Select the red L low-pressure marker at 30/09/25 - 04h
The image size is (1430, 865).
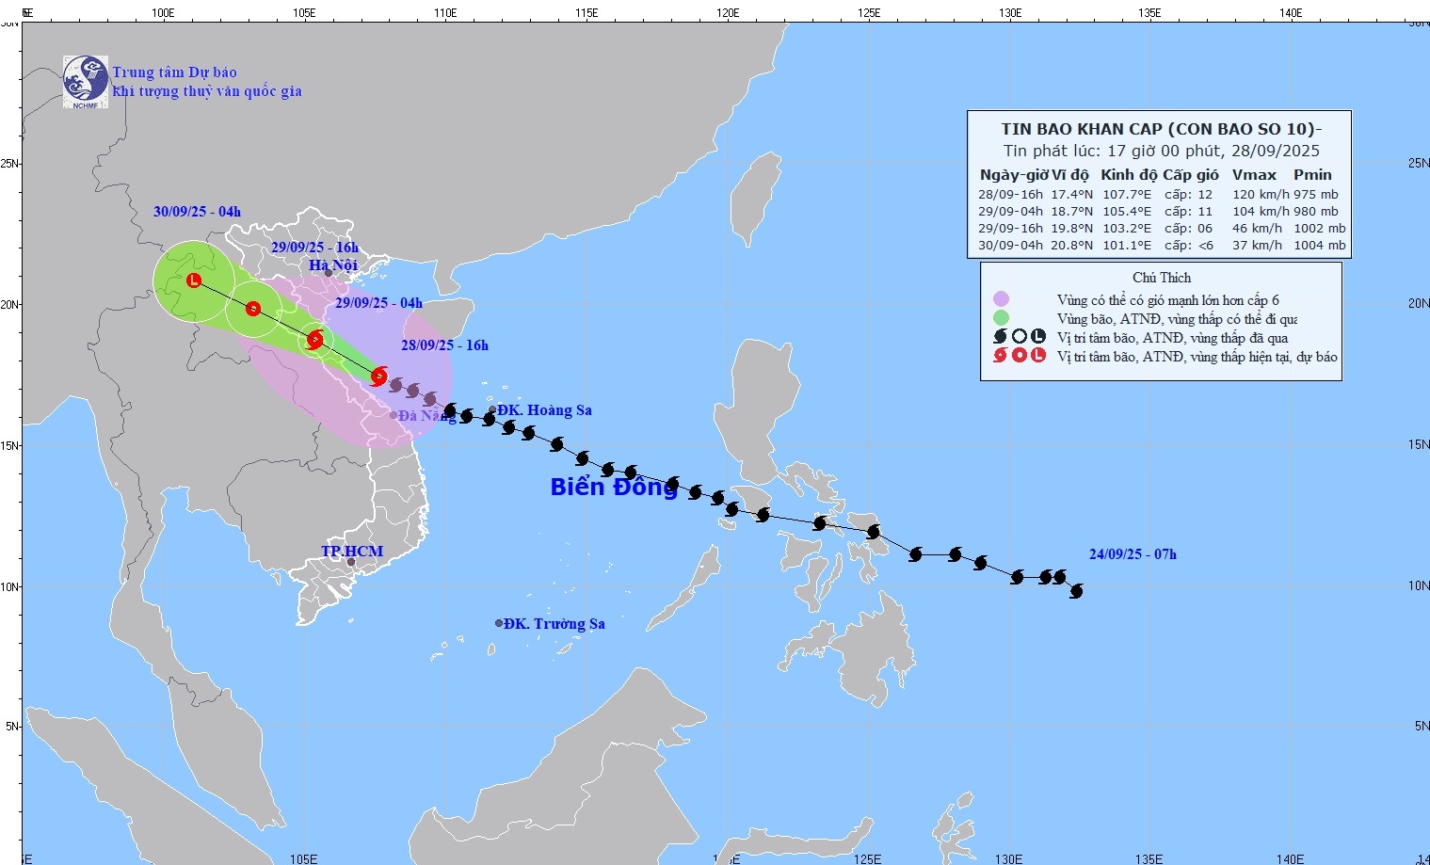(x=194, y=280)
